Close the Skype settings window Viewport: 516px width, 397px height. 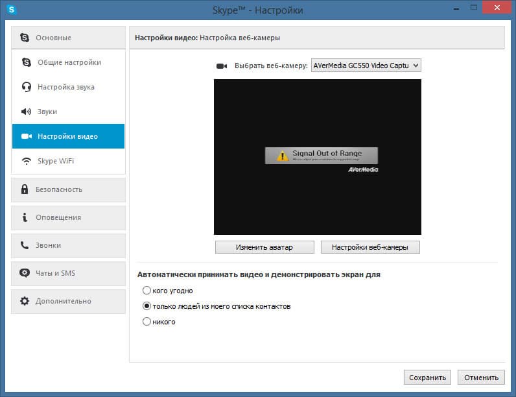pos(497,7)
